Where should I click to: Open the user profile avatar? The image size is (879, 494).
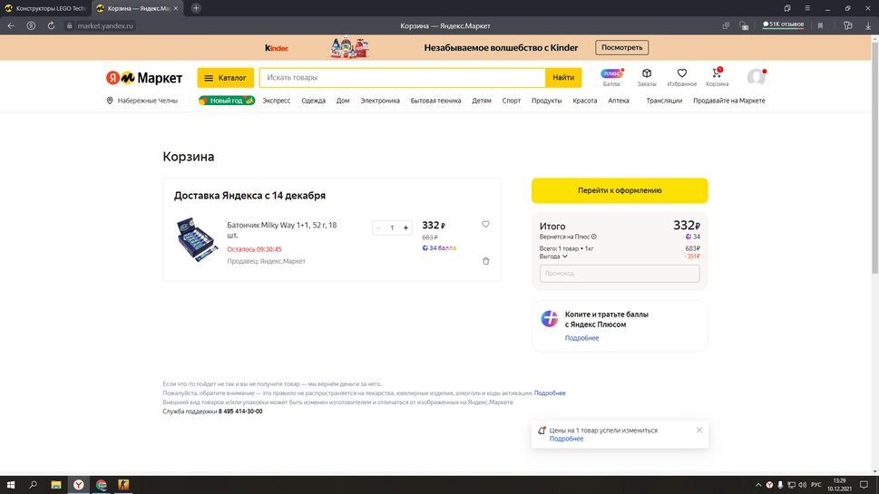[756, 77]
